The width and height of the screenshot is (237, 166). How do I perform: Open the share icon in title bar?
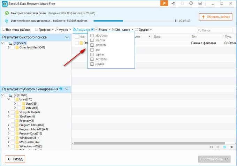tap(173, 3)
